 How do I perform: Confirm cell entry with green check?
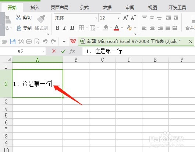[63, 51]
